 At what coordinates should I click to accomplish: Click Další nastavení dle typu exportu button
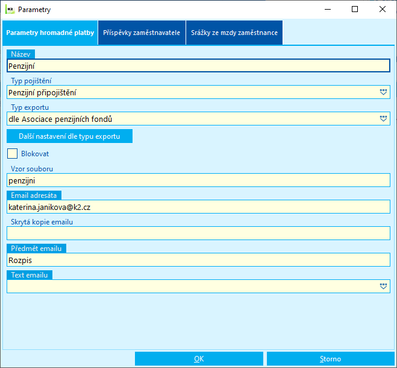click(x=70, y=136)
